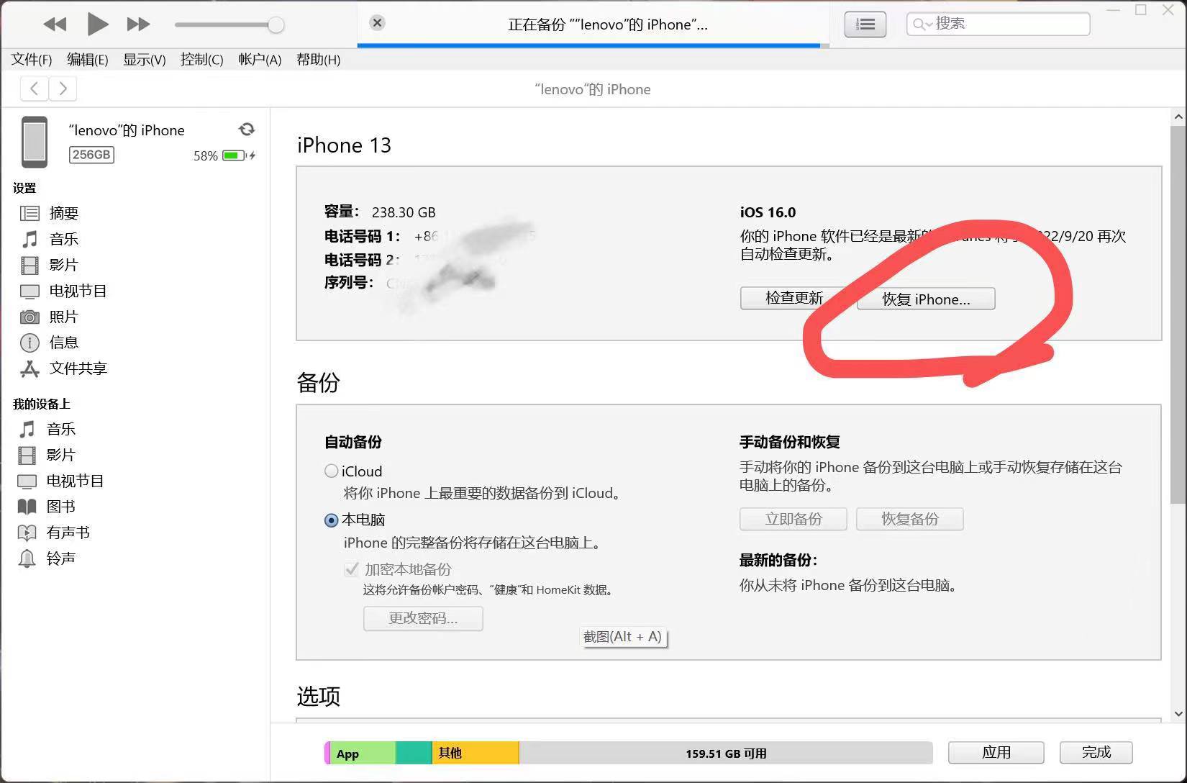This screenshot has height=783, width=1187.
Task: Click the iOS 16.0 version label
Action: tap(768, 212)
